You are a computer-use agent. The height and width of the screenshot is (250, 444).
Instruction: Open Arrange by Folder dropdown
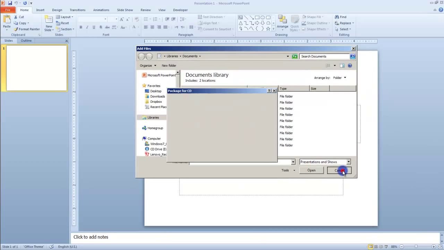340,78
